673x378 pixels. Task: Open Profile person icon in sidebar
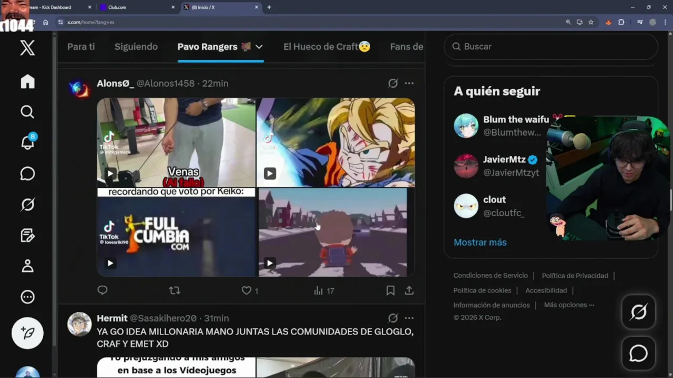tap(27, 266)
